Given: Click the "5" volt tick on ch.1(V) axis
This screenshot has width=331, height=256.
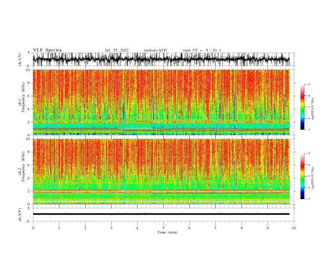Looking at the screenshot, I should pos(29,53).
